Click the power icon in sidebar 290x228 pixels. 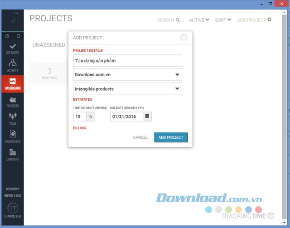(7, 36)
